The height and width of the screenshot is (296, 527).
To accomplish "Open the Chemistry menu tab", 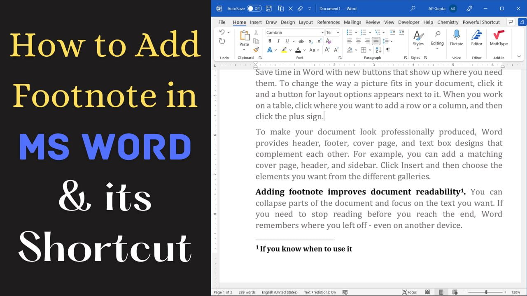I will 448,22.
